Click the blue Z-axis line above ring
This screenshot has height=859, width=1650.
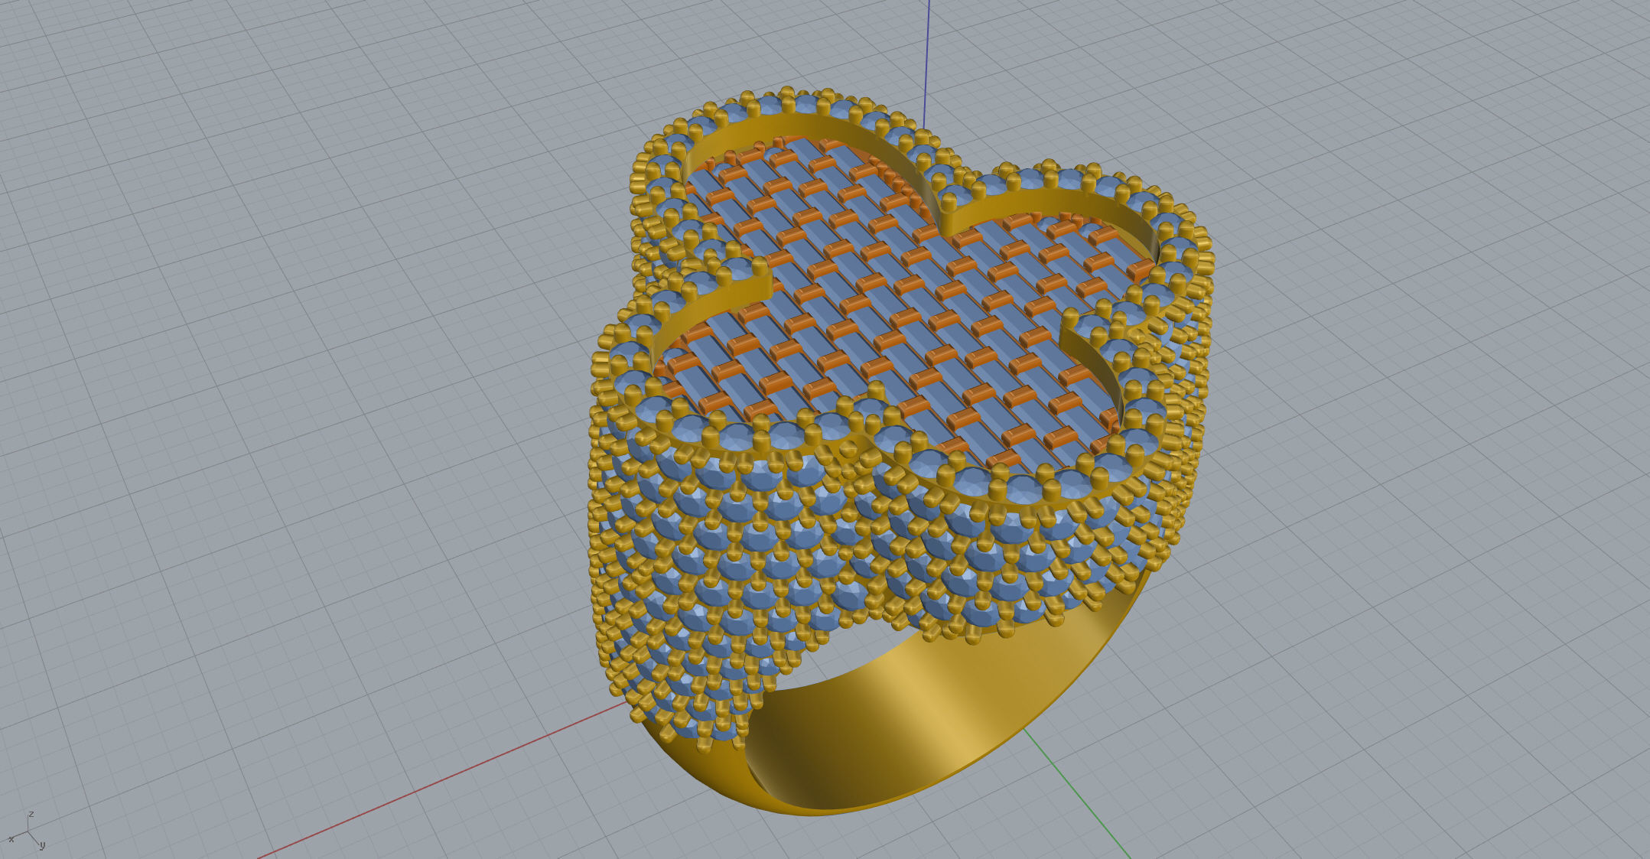click(926, 65)
